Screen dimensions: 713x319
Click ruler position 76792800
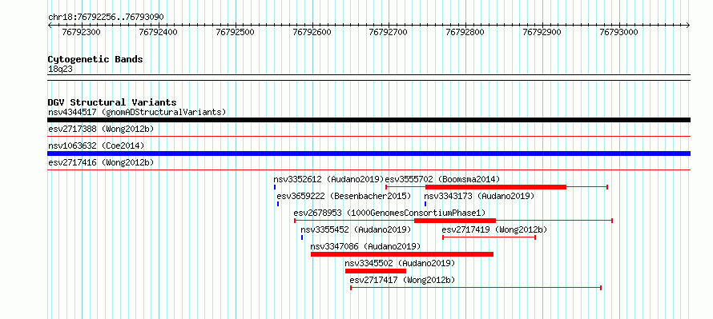coord(465,32)
